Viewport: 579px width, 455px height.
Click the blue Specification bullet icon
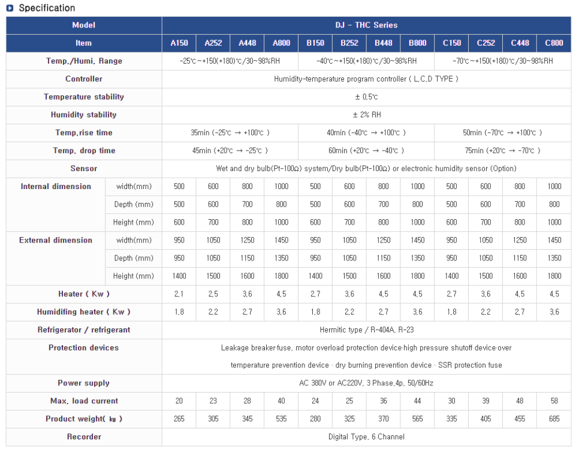pyautogui.click(x=10, y=8)
